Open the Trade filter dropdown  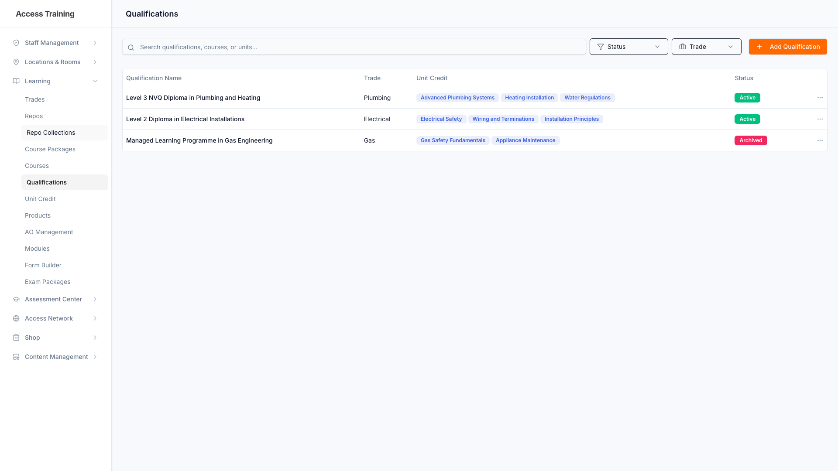tap(706, 47)
